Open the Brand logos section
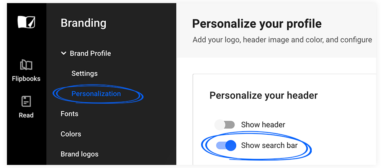383x168 pixels. (x=79, y=154)
